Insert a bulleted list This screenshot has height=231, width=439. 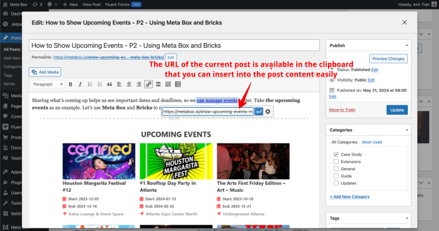90,84
